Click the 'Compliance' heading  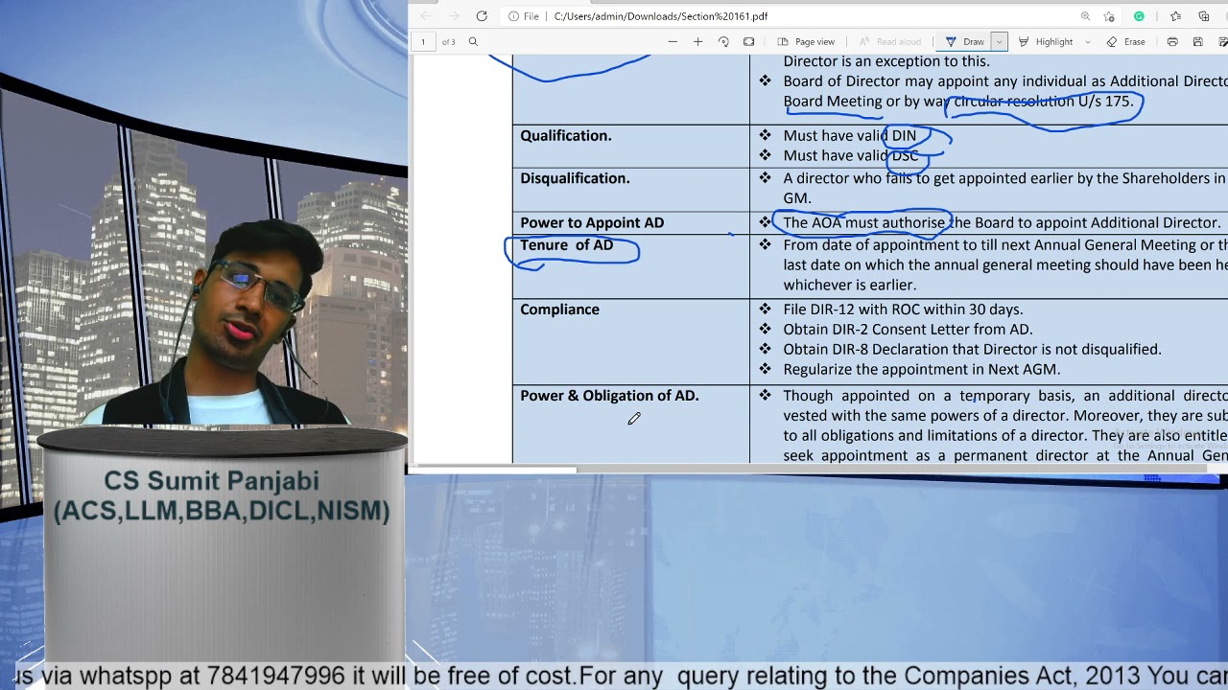(559, 310)
